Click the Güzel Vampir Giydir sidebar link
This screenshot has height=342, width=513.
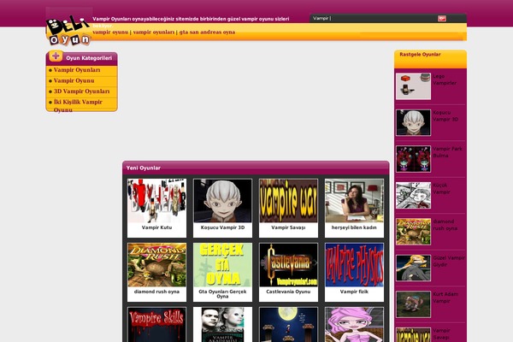[x=449, y=261]
